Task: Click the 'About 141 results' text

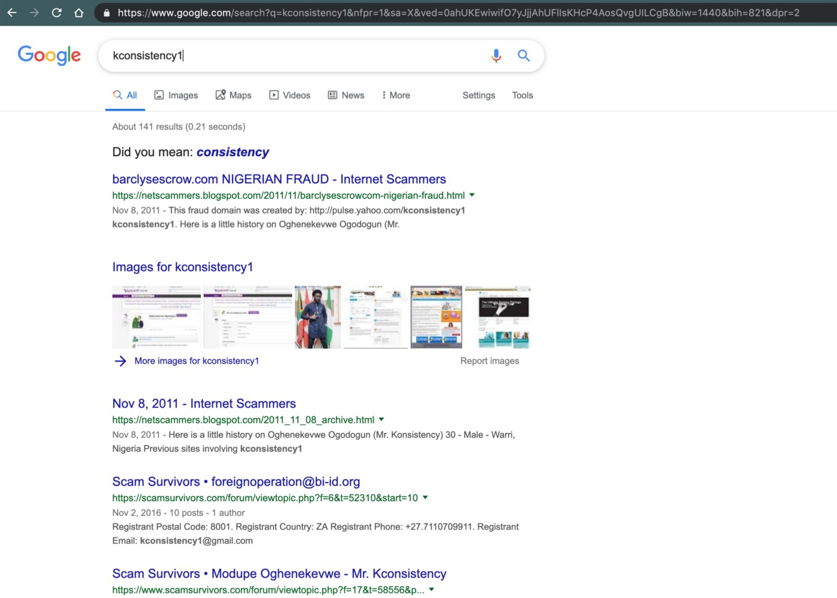Action: click(179, 127)
